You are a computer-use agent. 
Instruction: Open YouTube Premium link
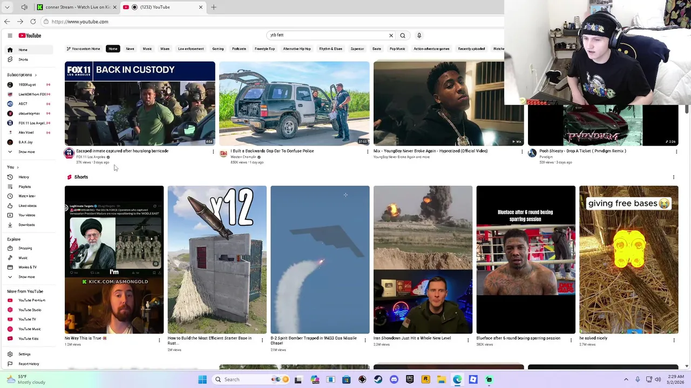click(x=30, y=300)
